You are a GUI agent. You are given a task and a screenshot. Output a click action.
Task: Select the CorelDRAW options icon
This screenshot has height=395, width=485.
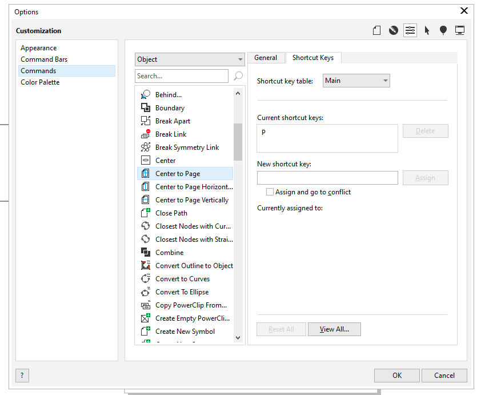tap(393, 30)
